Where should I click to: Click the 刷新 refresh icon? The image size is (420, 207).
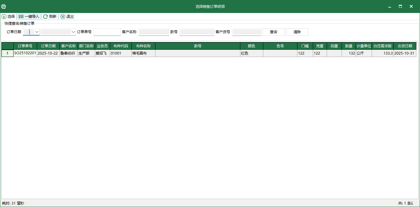pyautogui.click(x=46, y=17)
